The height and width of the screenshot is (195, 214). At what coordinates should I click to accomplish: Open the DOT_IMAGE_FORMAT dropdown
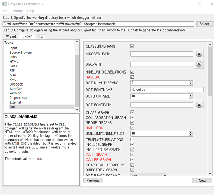(x=149, y=174)
